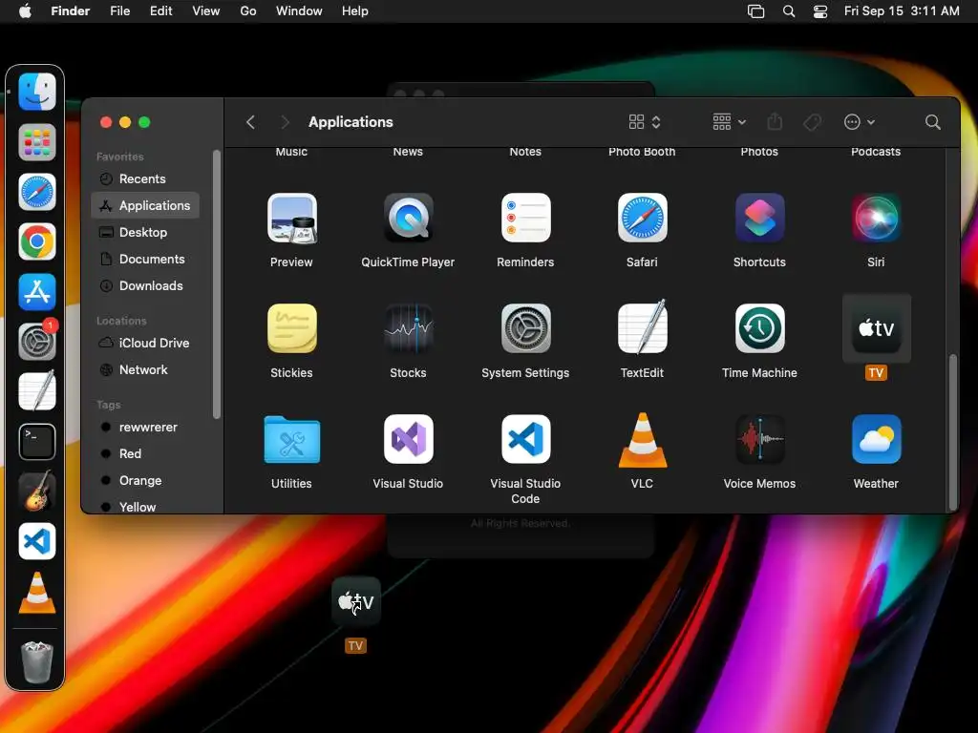The height and width of the screenshot is (733, 978).
Task: Select Applications in the sidebar
Action: [x=145, y=206]
